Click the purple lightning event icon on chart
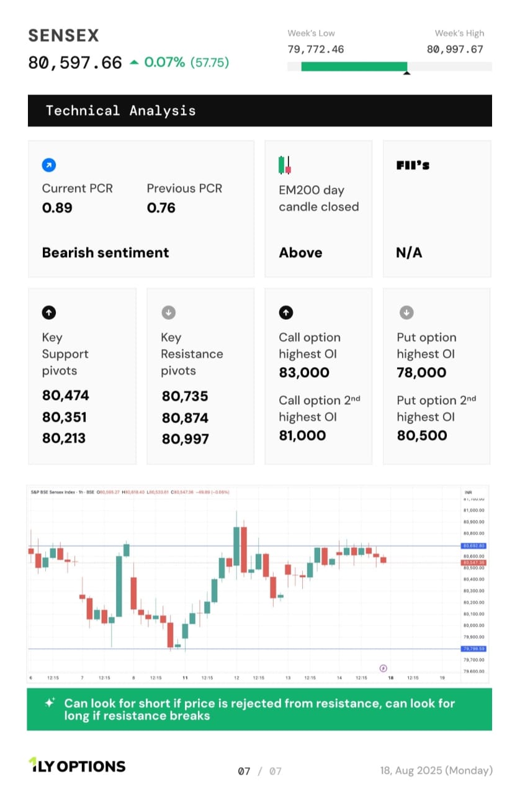This screenshot has height=795, width=520. [x=383, y=668]
